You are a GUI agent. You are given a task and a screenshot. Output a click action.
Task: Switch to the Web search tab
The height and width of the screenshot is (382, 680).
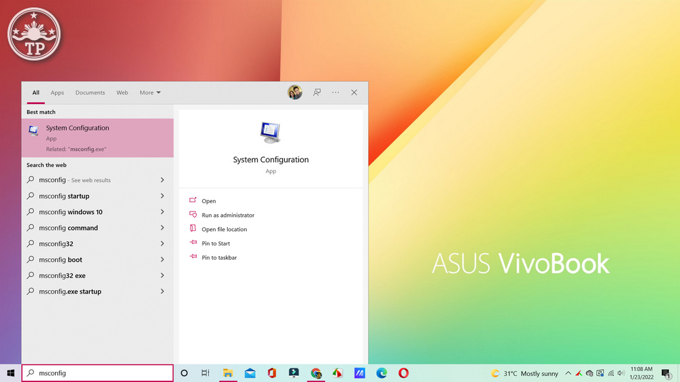tap(122, 92)
